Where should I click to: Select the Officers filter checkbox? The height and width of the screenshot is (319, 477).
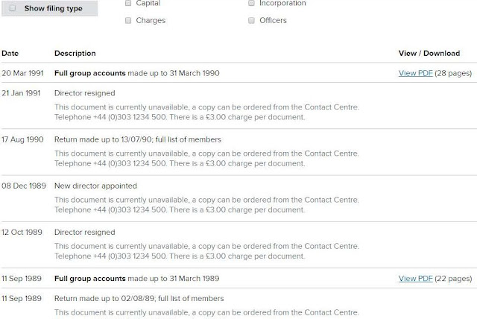251,20
